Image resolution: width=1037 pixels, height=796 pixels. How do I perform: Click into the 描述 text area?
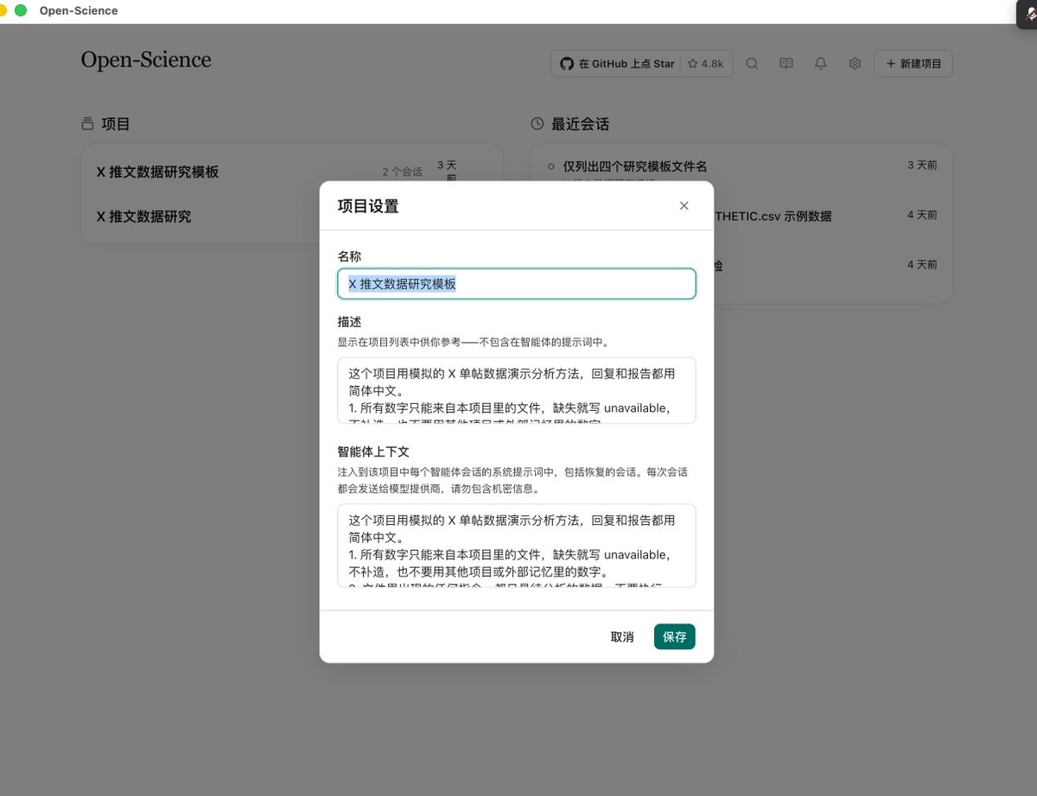point(517,390)
